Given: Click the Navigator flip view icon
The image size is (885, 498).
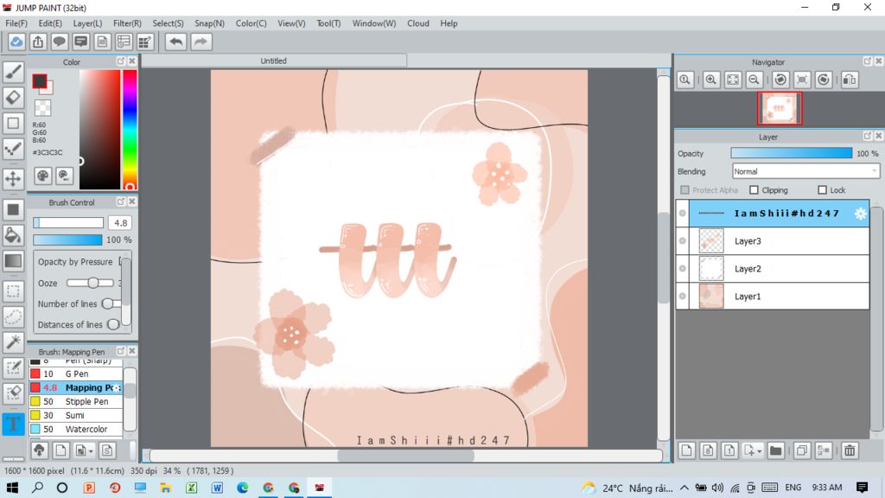Looking at the screenshot, I should coord(850,80).
